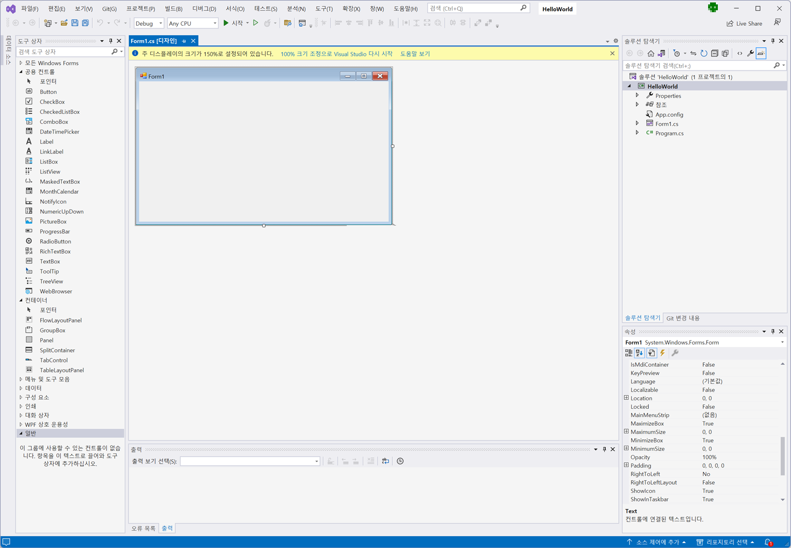Screen dimensions: 791x548
Task: Pin the Toolbox panel
Action: pyautogui.click(x=111, y=41)
